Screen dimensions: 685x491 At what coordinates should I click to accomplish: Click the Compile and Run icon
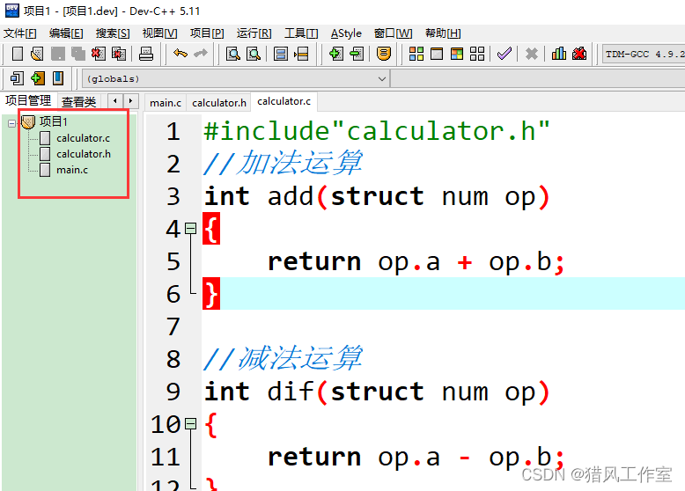click(x=457, y=54)
